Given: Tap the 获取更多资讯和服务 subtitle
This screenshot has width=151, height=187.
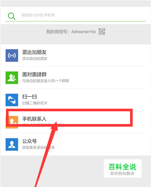Looking at the screenshot, I should tap(38, 148).
